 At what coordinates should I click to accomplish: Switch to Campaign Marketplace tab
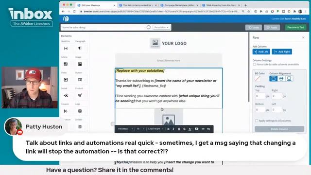(x=179, y=5)
